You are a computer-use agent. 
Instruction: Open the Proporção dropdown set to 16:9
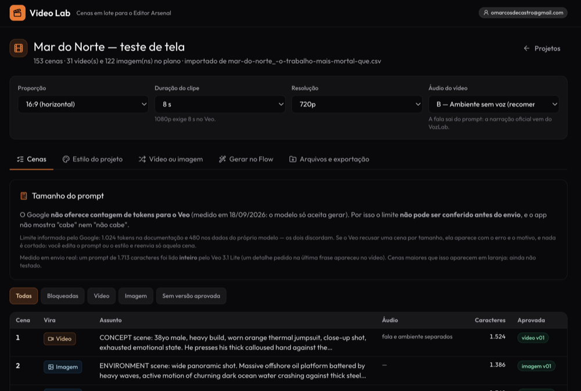tap(83, 105)
